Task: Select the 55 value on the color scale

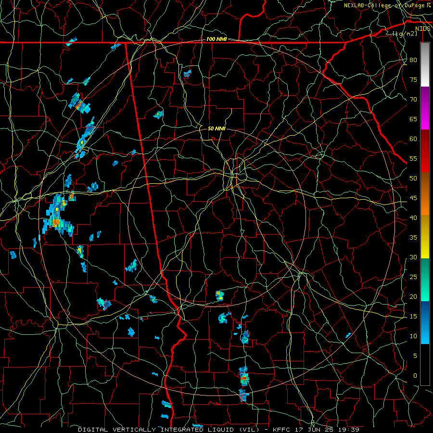Action: pos(413,158)
